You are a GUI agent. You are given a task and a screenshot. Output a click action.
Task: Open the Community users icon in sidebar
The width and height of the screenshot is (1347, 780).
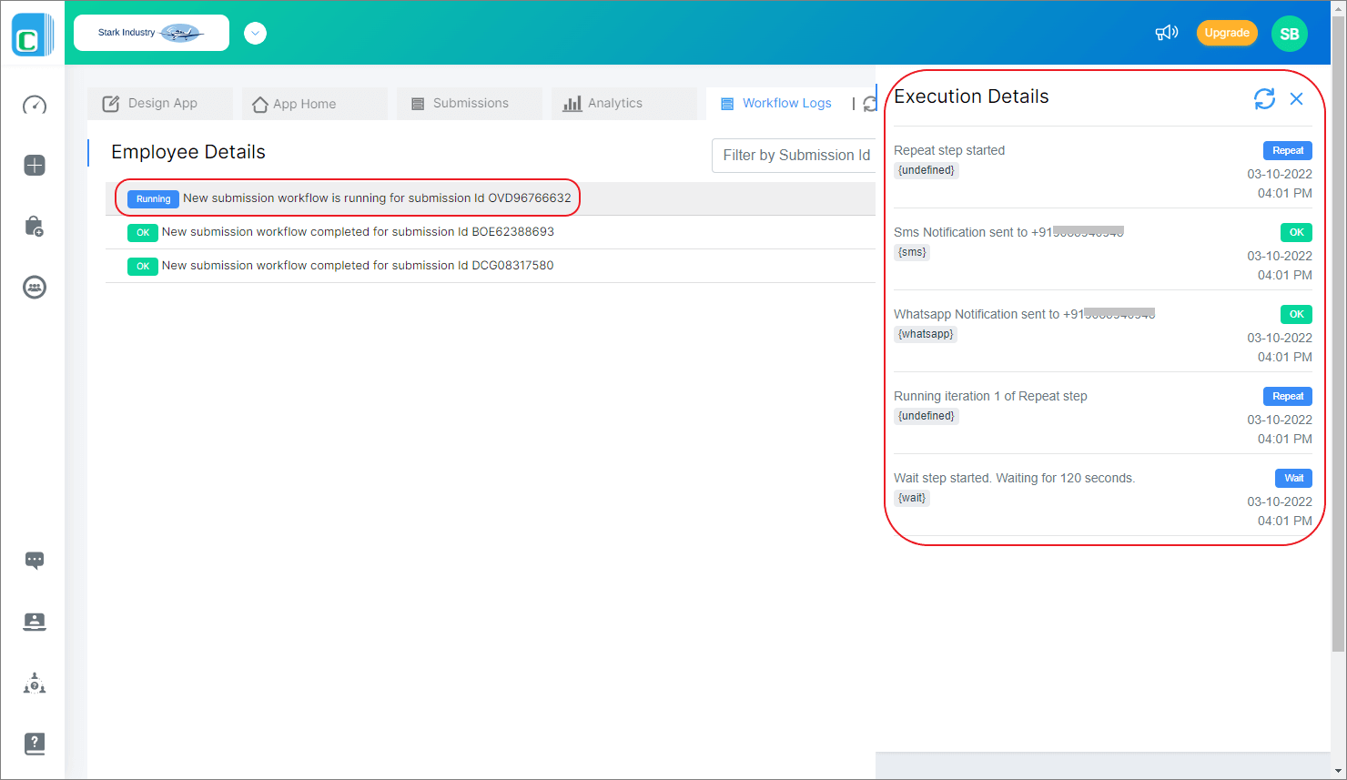(x=34, y=287)
